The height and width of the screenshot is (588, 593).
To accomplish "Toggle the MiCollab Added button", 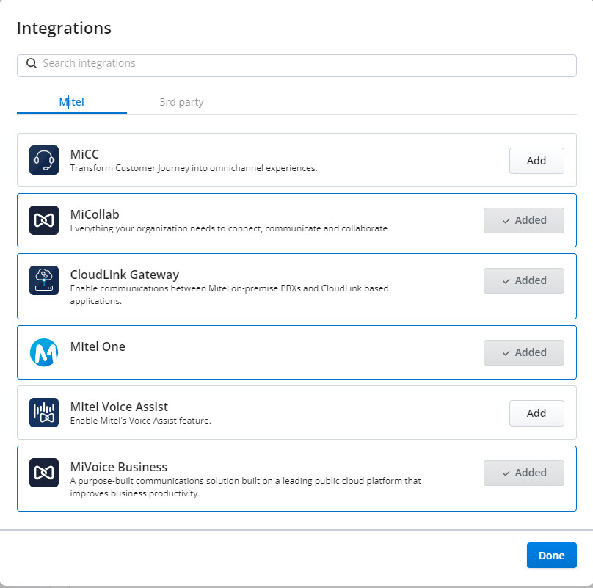I will pyautogui.click(x=523, y=220).
